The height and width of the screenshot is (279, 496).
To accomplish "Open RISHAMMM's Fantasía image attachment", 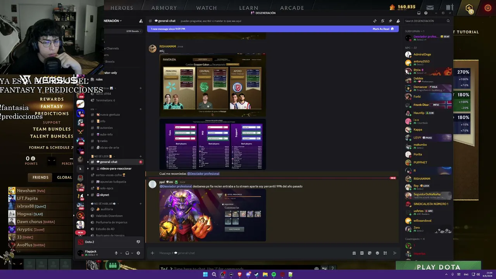I will (x=213, y=85).
